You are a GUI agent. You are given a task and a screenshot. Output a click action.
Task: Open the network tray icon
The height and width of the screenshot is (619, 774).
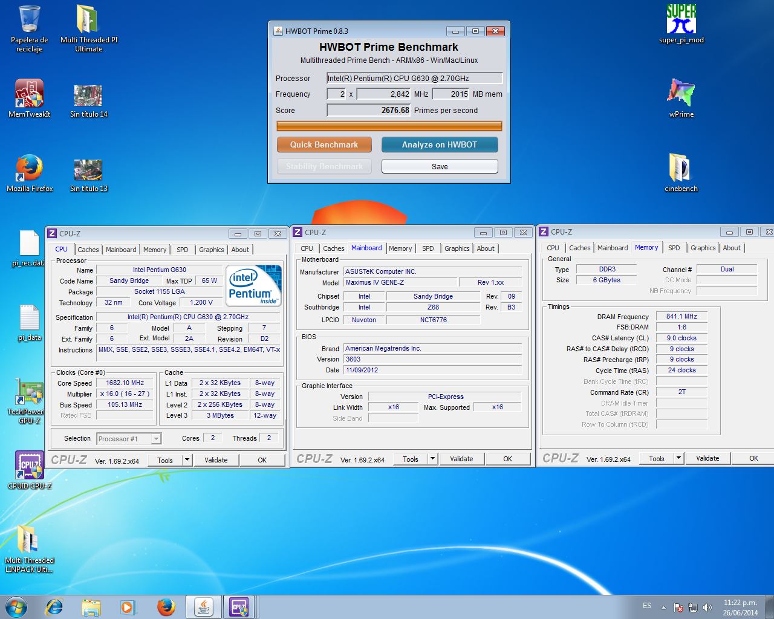(x=693, y=608)
